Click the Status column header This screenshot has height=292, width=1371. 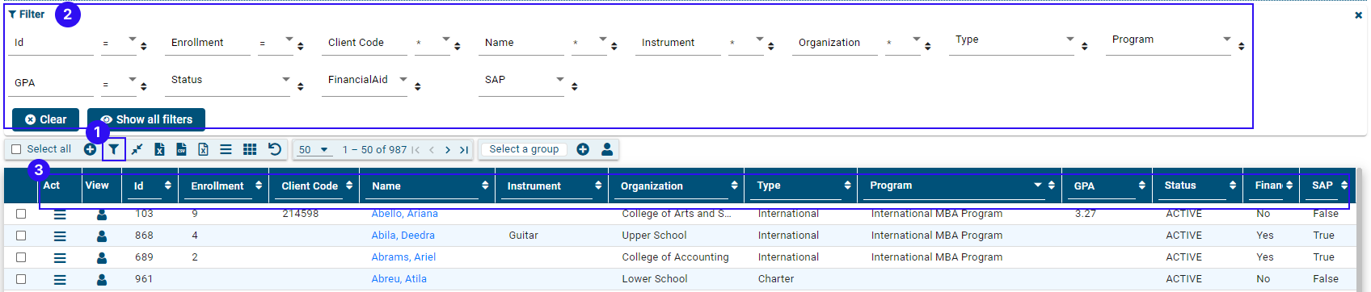(x=1180, y=186)
